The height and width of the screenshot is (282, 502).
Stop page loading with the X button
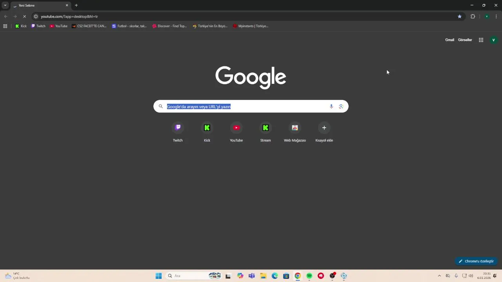[x=24, y=16]
